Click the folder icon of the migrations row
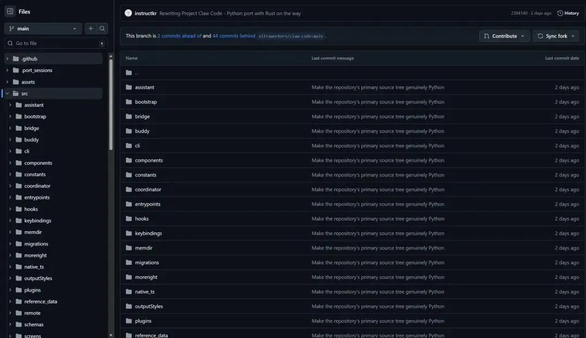This screenshot has width=586, height=338. 129,262
